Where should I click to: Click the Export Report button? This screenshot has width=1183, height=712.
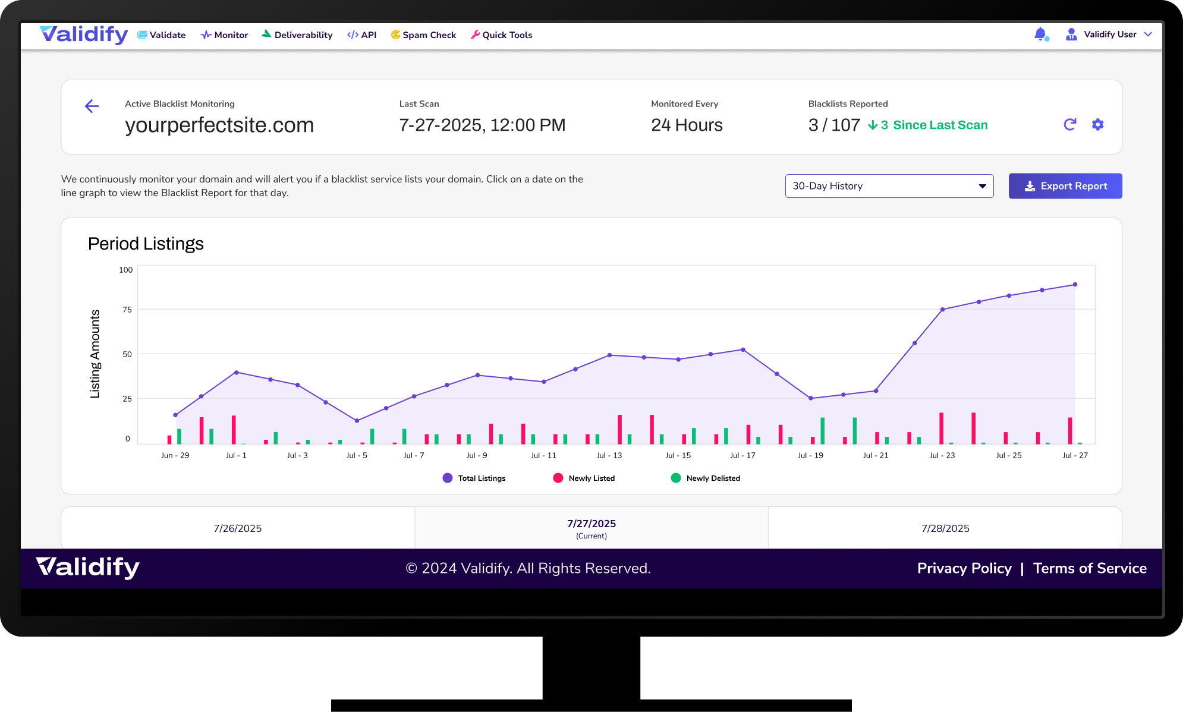[1065, 186]
